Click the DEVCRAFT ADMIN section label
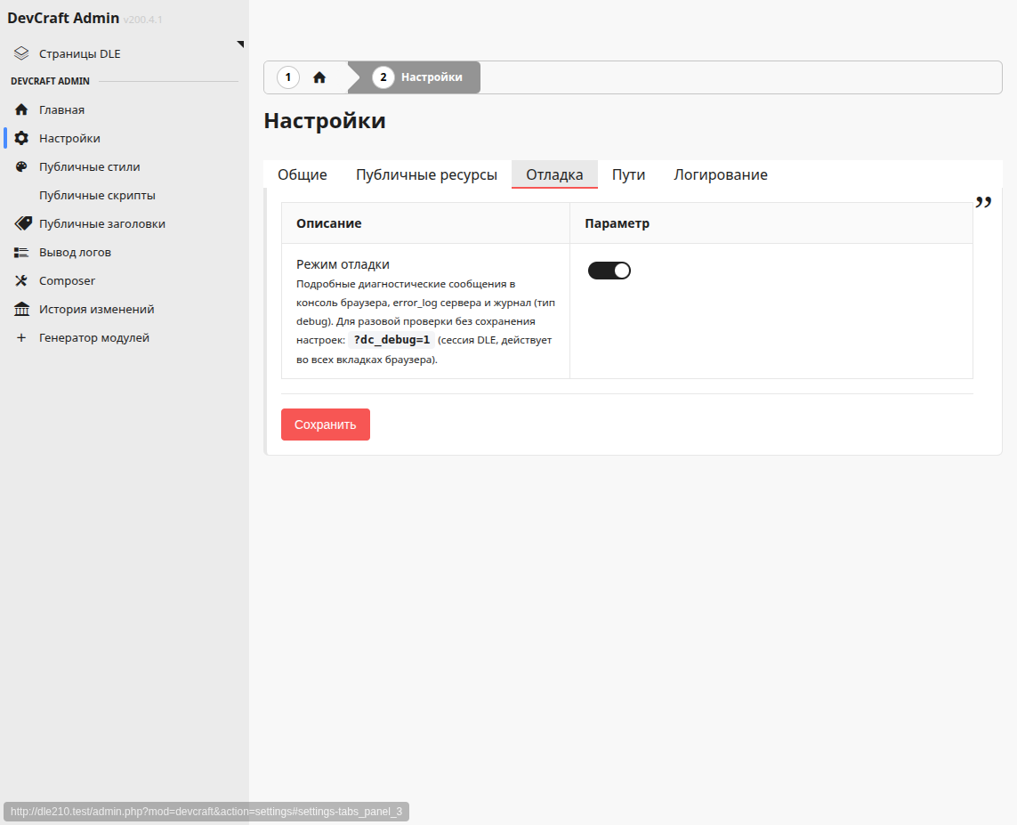Image resolution: width=1017 pixels, height=825 pixels. click(x=50, y=81)
